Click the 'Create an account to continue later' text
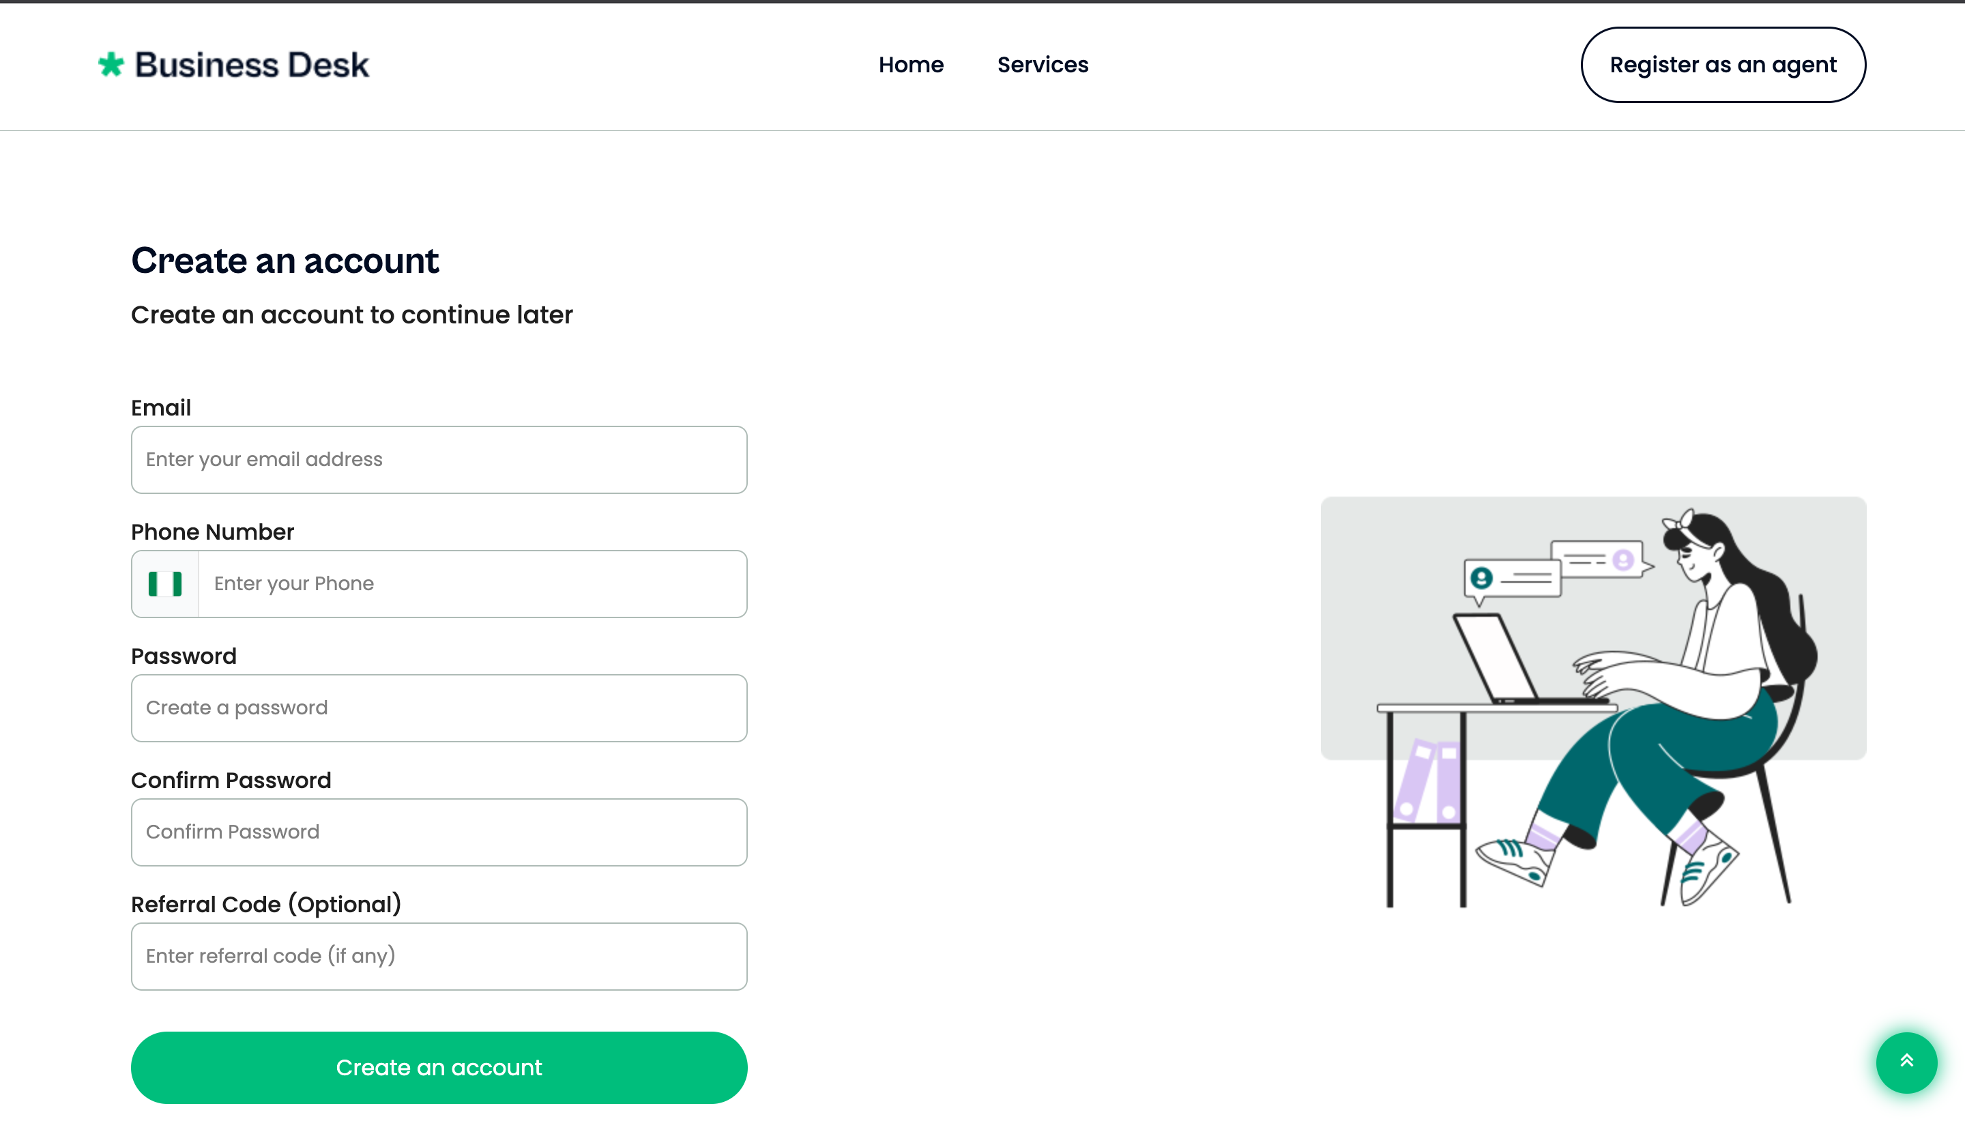1965x1121 pixels. click(352, 315)
